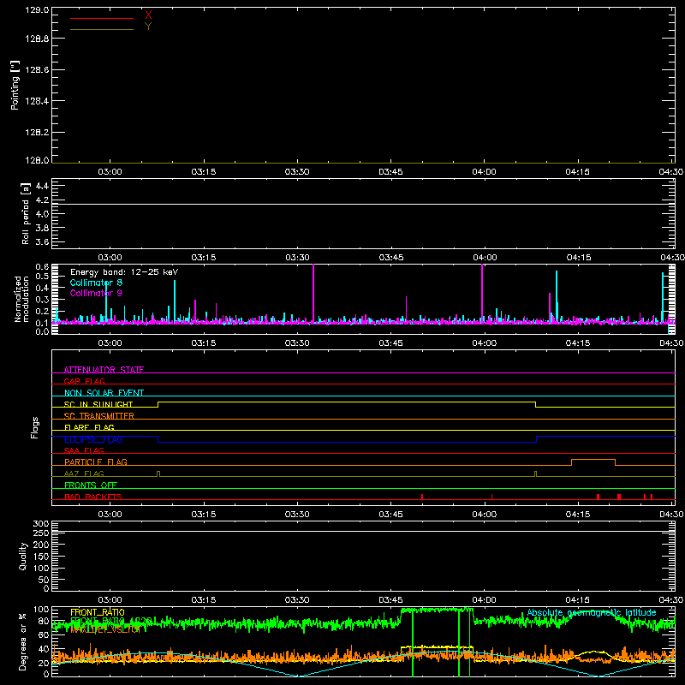Screen dimensions: 685x685
Task: Click the Degrees or % axis title
Action: 23,641
